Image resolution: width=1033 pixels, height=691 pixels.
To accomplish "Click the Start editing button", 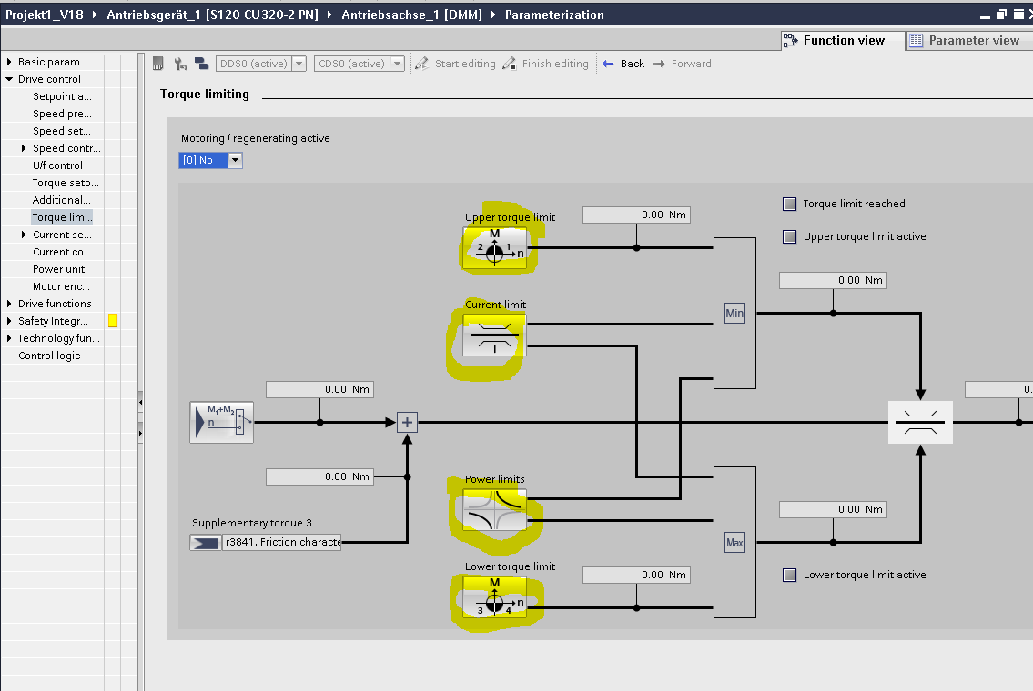I will point(455,64).
